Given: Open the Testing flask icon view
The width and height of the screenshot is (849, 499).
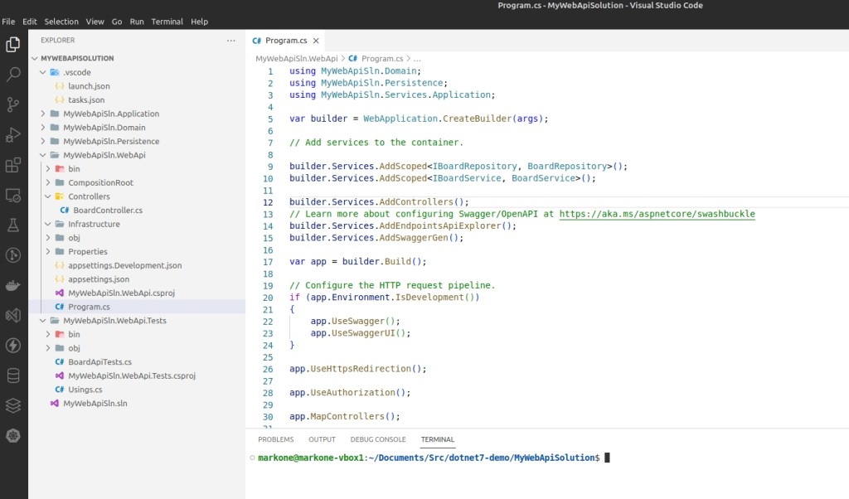Looking at the screenshot, I should [13, 225].
